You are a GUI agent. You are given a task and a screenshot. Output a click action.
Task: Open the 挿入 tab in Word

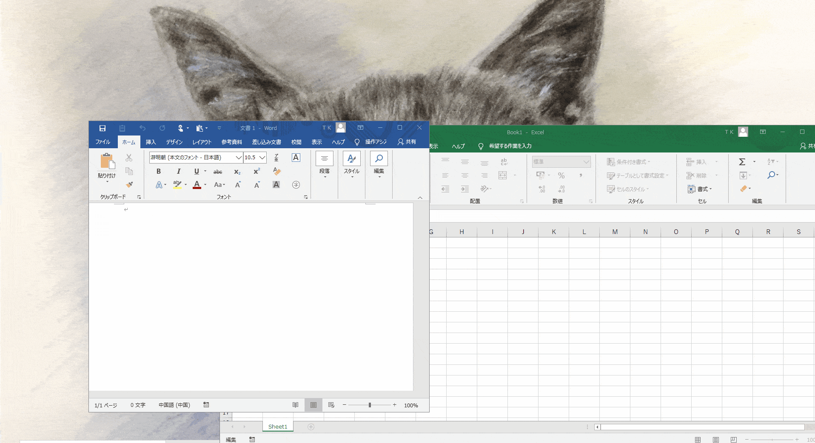pos(151,142)
